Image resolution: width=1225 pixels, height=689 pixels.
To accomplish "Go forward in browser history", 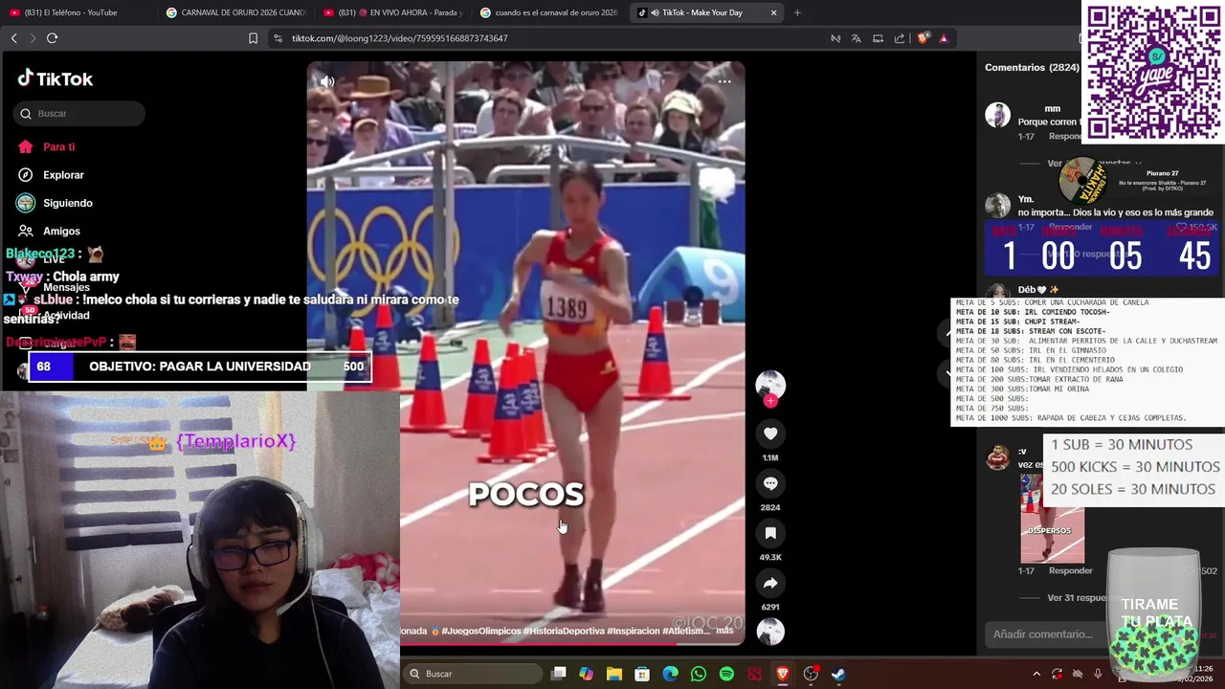I will 33,38.
